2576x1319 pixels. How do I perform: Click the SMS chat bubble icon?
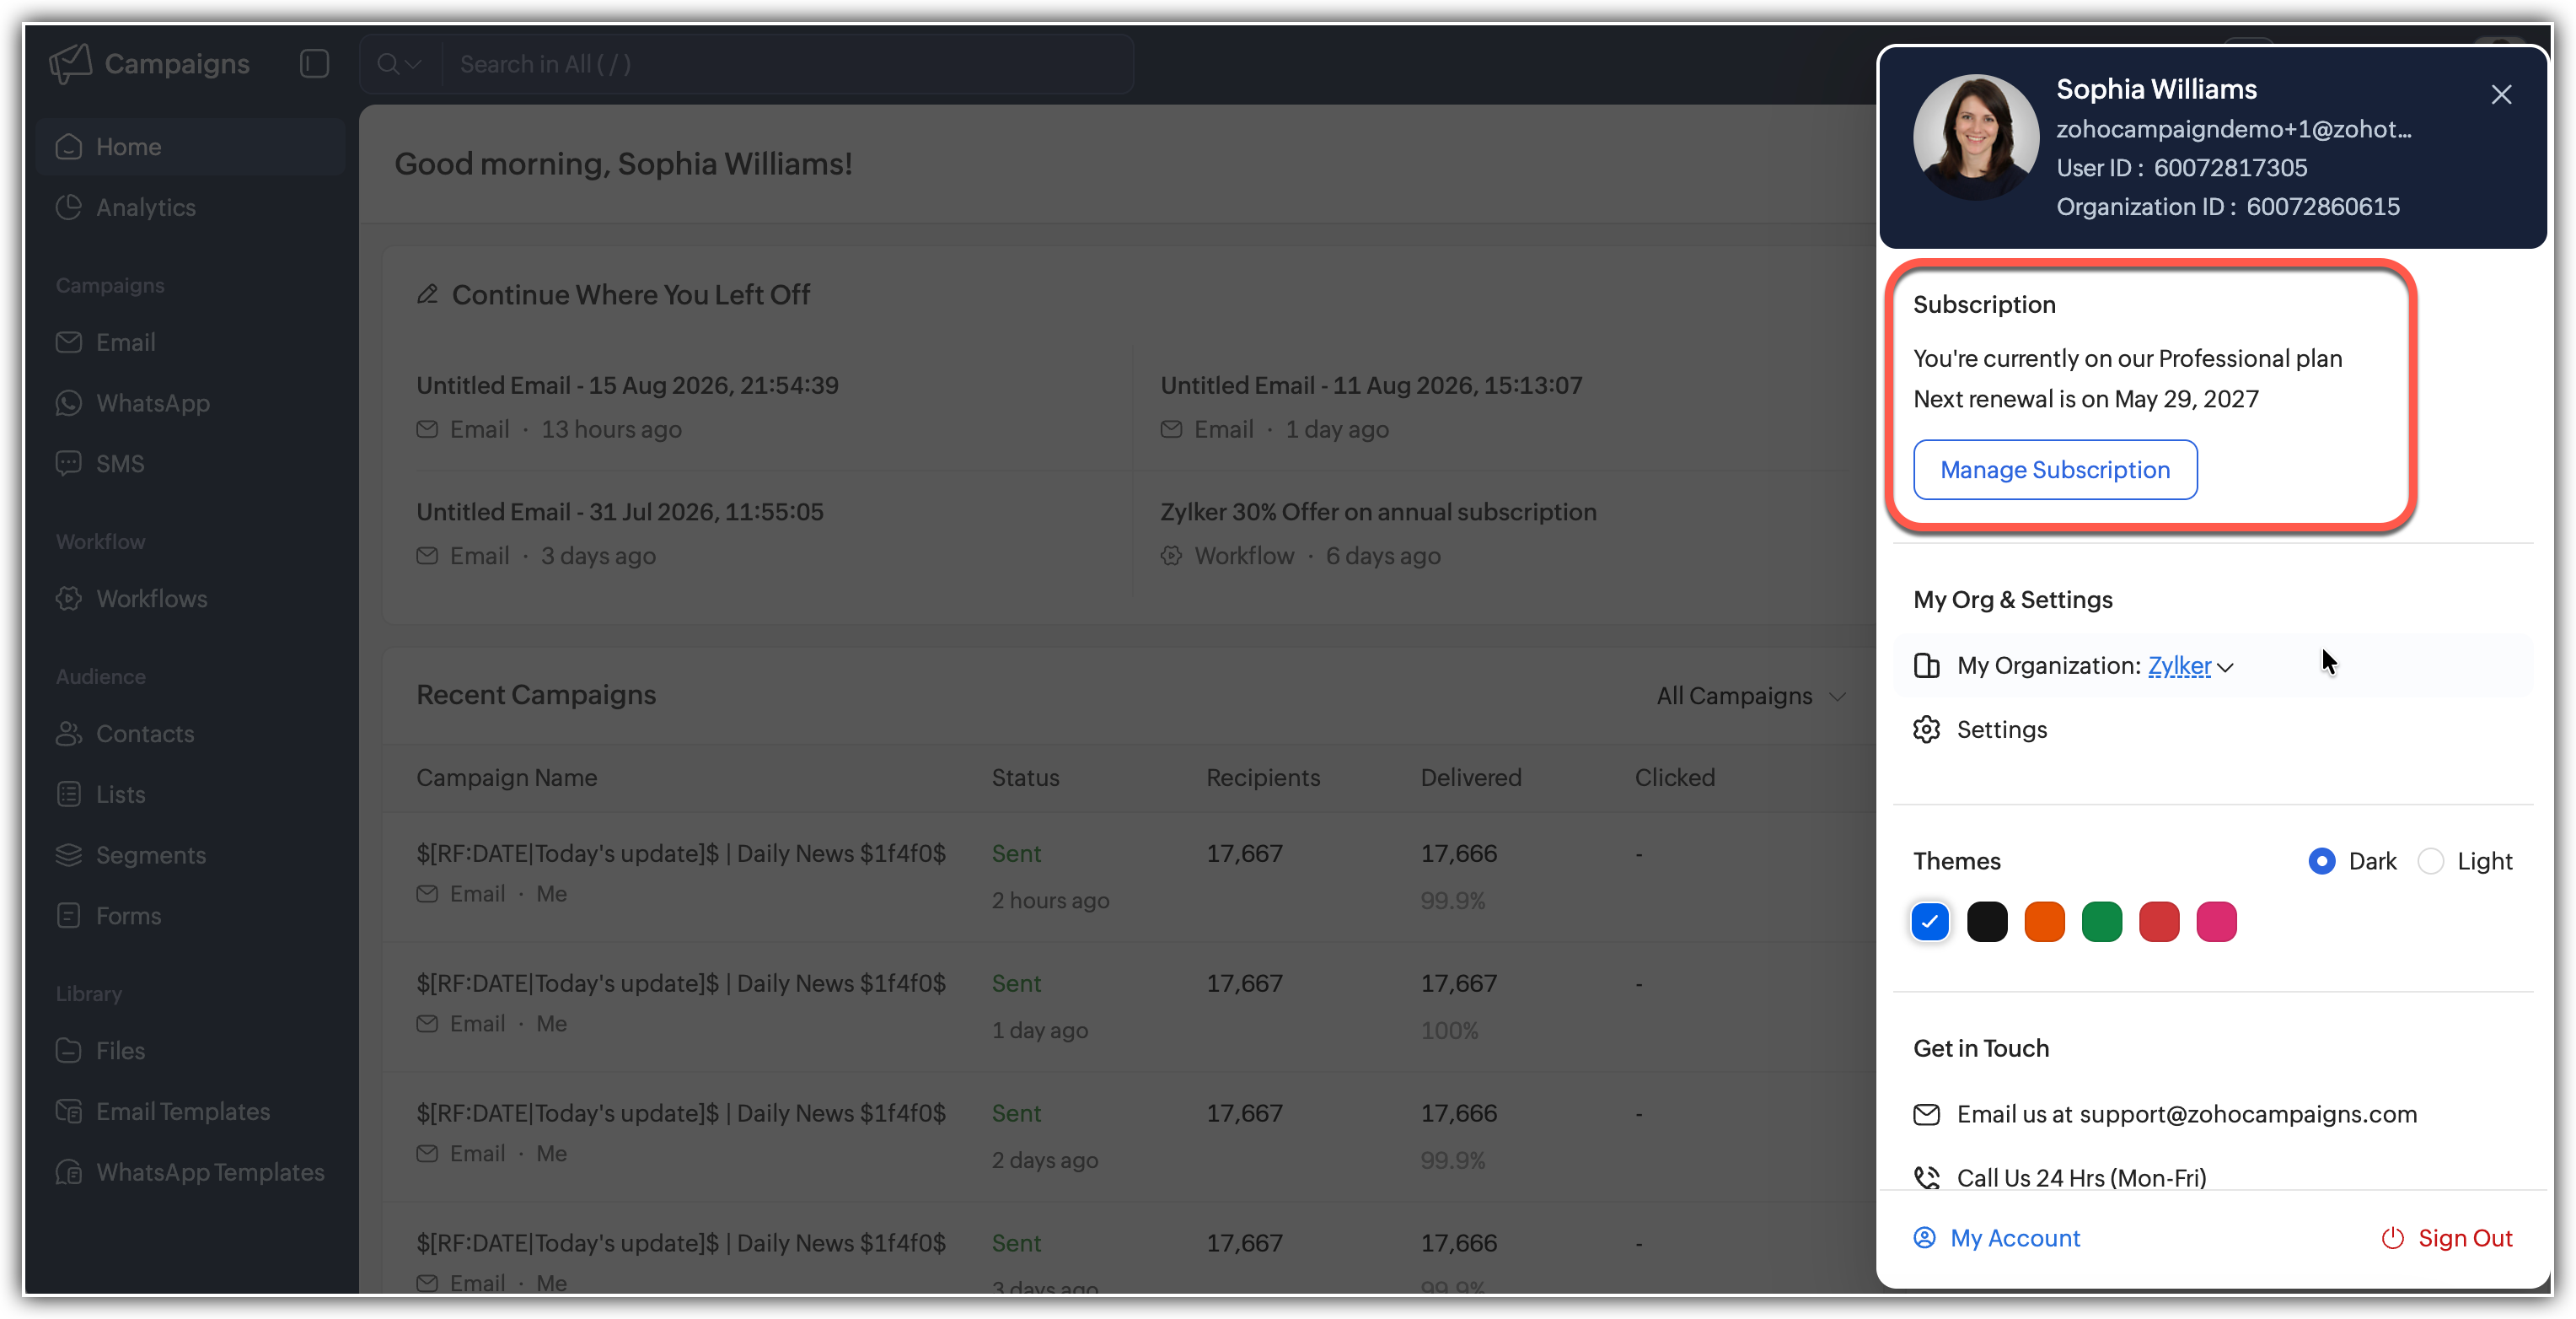pyautogui.click(x=69, y=463)
